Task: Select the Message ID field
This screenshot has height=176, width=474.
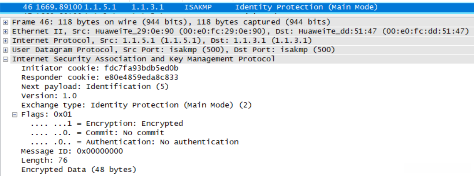Action: (72, 151)
